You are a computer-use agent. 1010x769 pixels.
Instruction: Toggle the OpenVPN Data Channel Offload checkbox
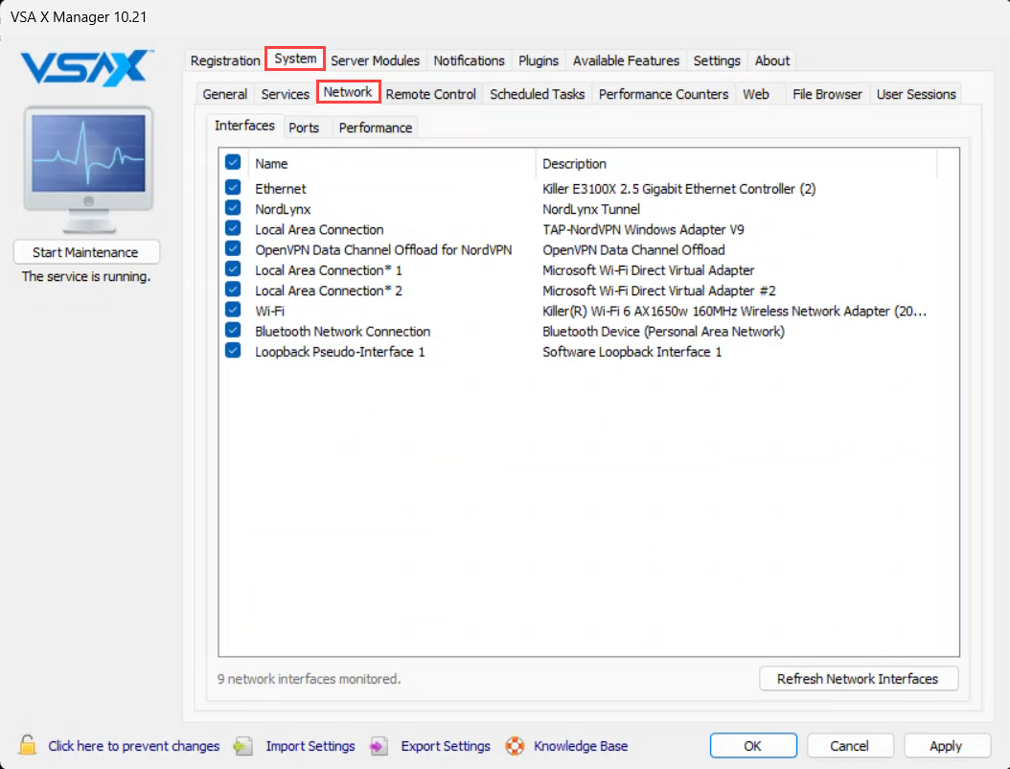click(x=233, y=248)
